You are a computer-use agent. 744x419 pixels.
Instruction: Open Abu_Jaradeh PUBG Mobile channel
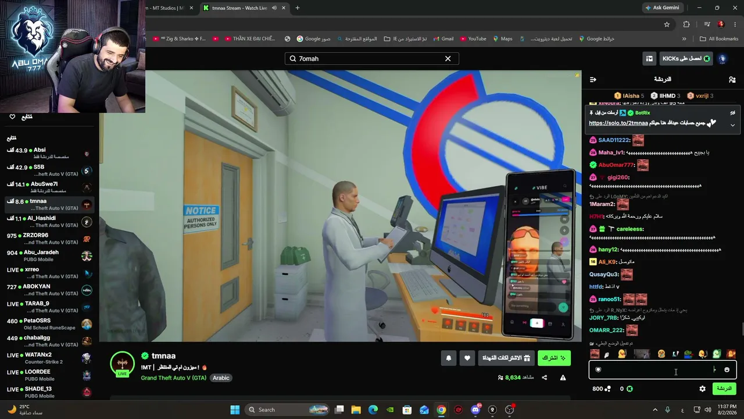click(49, 255)
